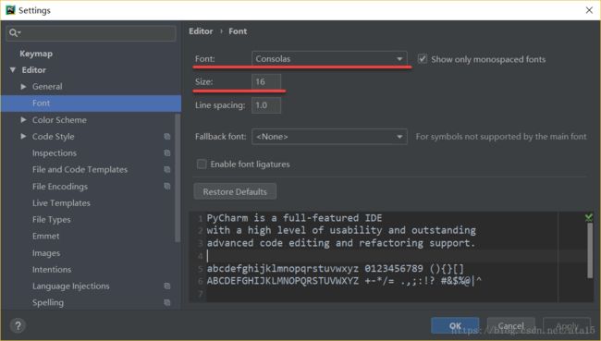Select the Font item in the tree
Viewport: 601px width, 341px height.
coord(91,104)
